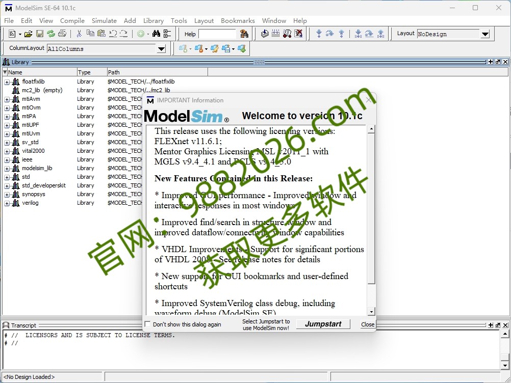511x383 pixels.
Task: Open the Window menu
Action: (x=274, y=20)
